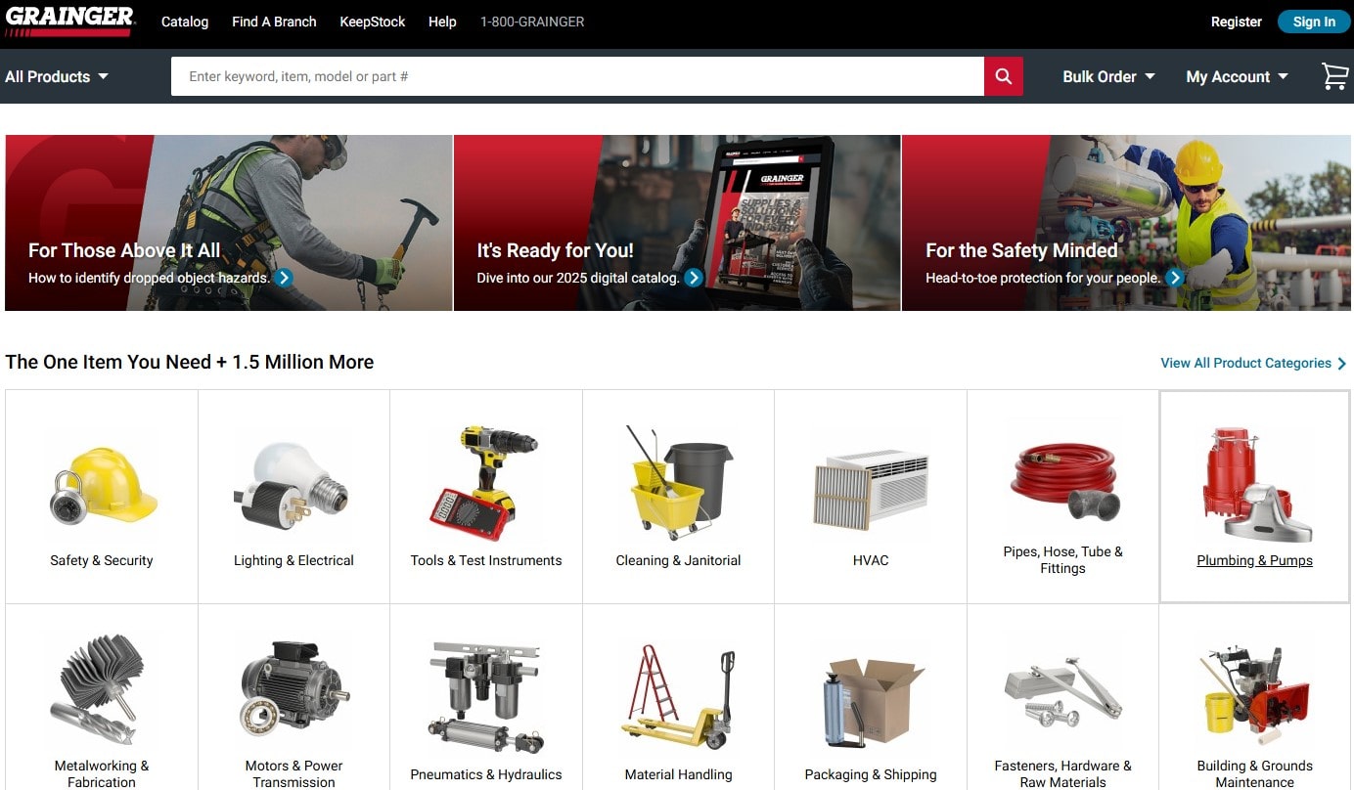Open the Bulk Order dropdown
The height and width of the screenshot is (790, 1354).
[1109, 76]
